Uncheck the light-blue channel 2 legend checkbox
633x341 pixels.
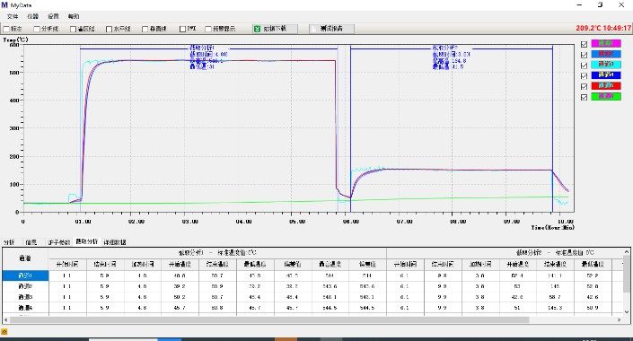coord(584,55)
